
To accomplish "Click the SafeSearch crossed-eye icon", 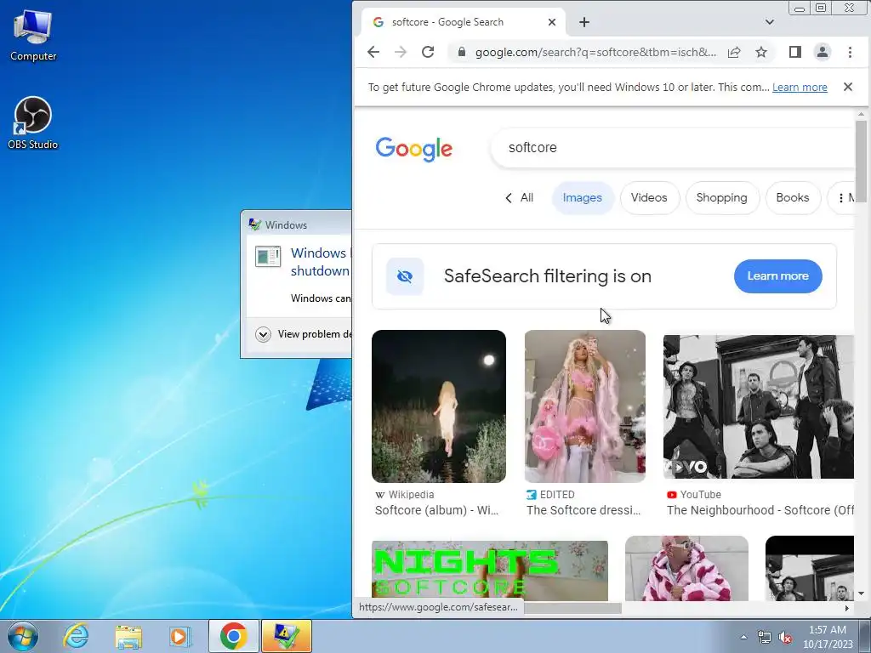I will [x=405, y=276].
